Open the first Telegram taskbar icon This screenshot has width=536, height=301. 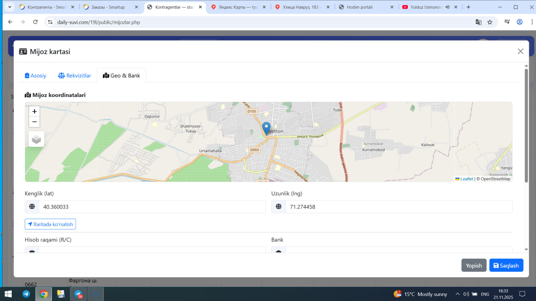point(26,294)
